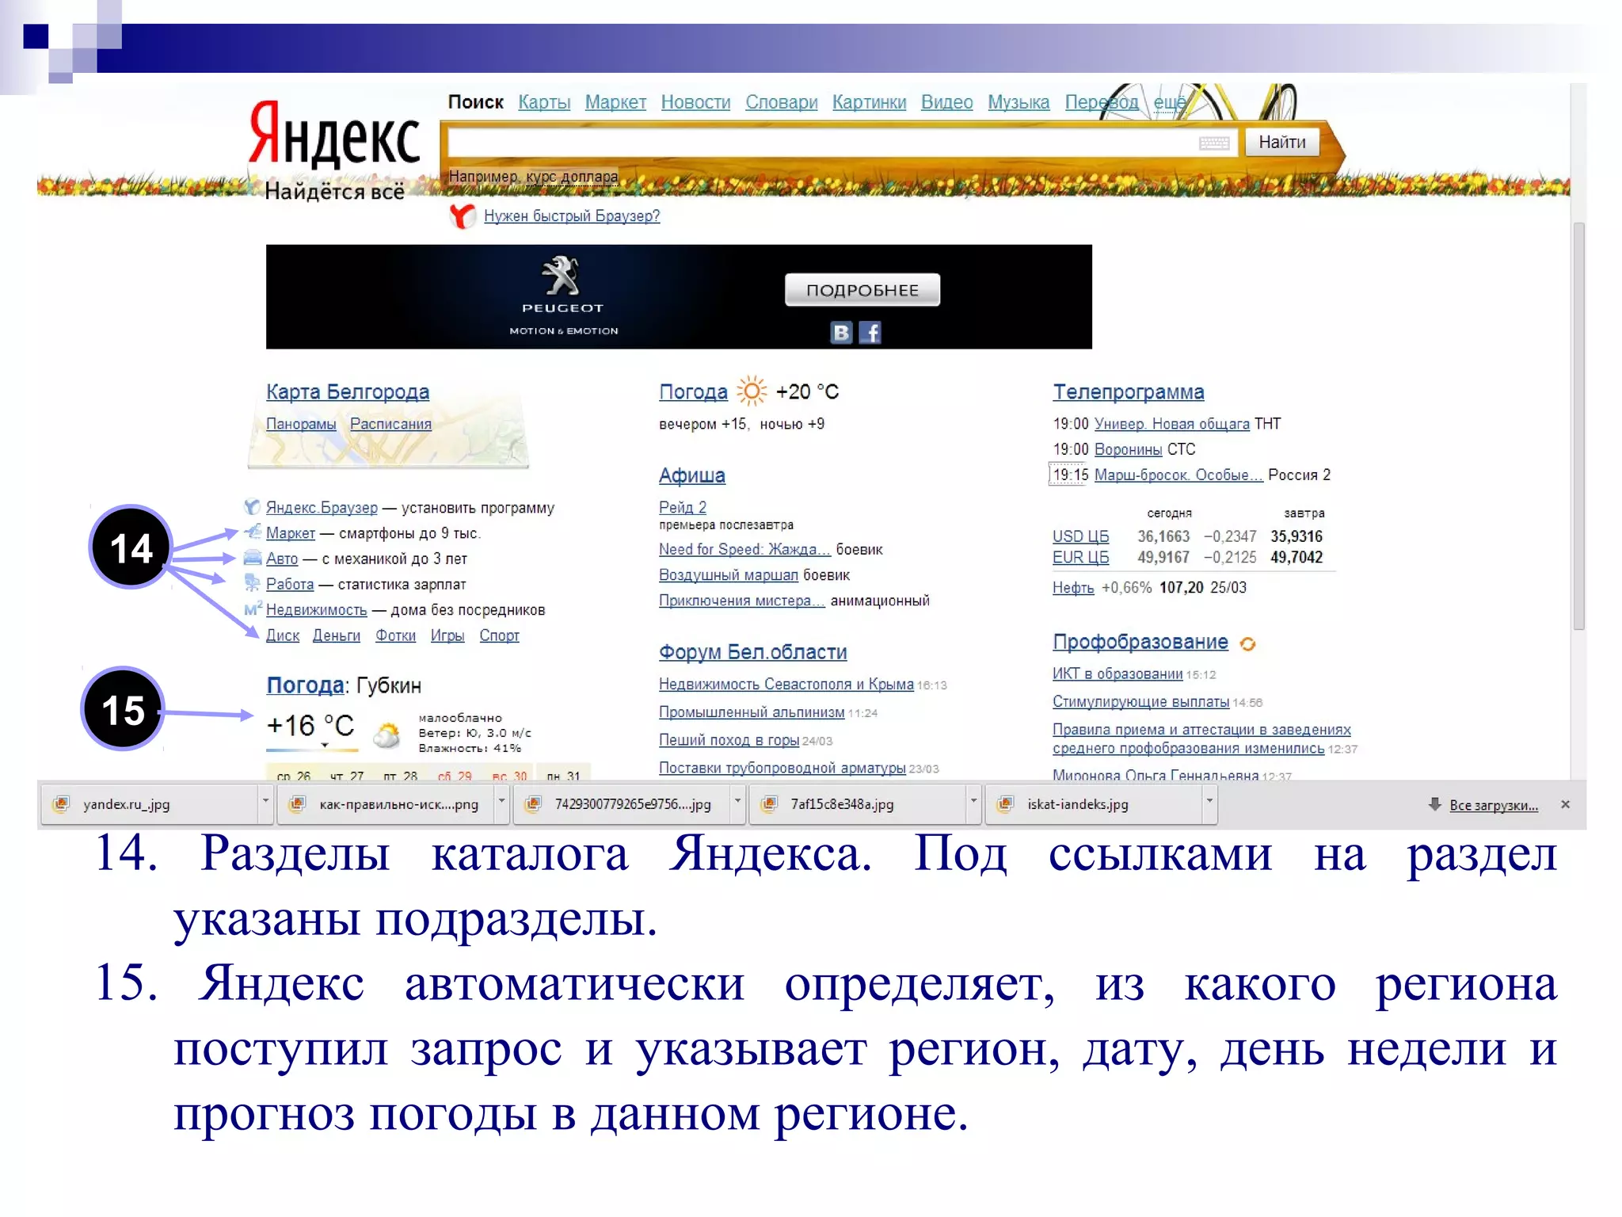Open the Форум Бел.области link
Viewport: 1622px width, 1217px height.
pyautogui.click(x=752, y=652)
